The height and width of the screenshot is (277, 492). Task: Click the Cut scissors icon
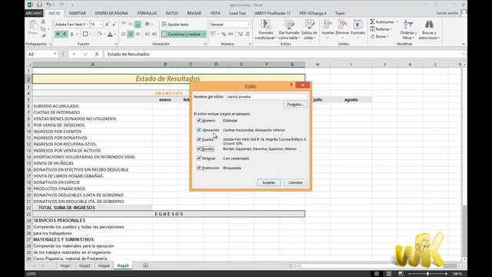point(43,22)
